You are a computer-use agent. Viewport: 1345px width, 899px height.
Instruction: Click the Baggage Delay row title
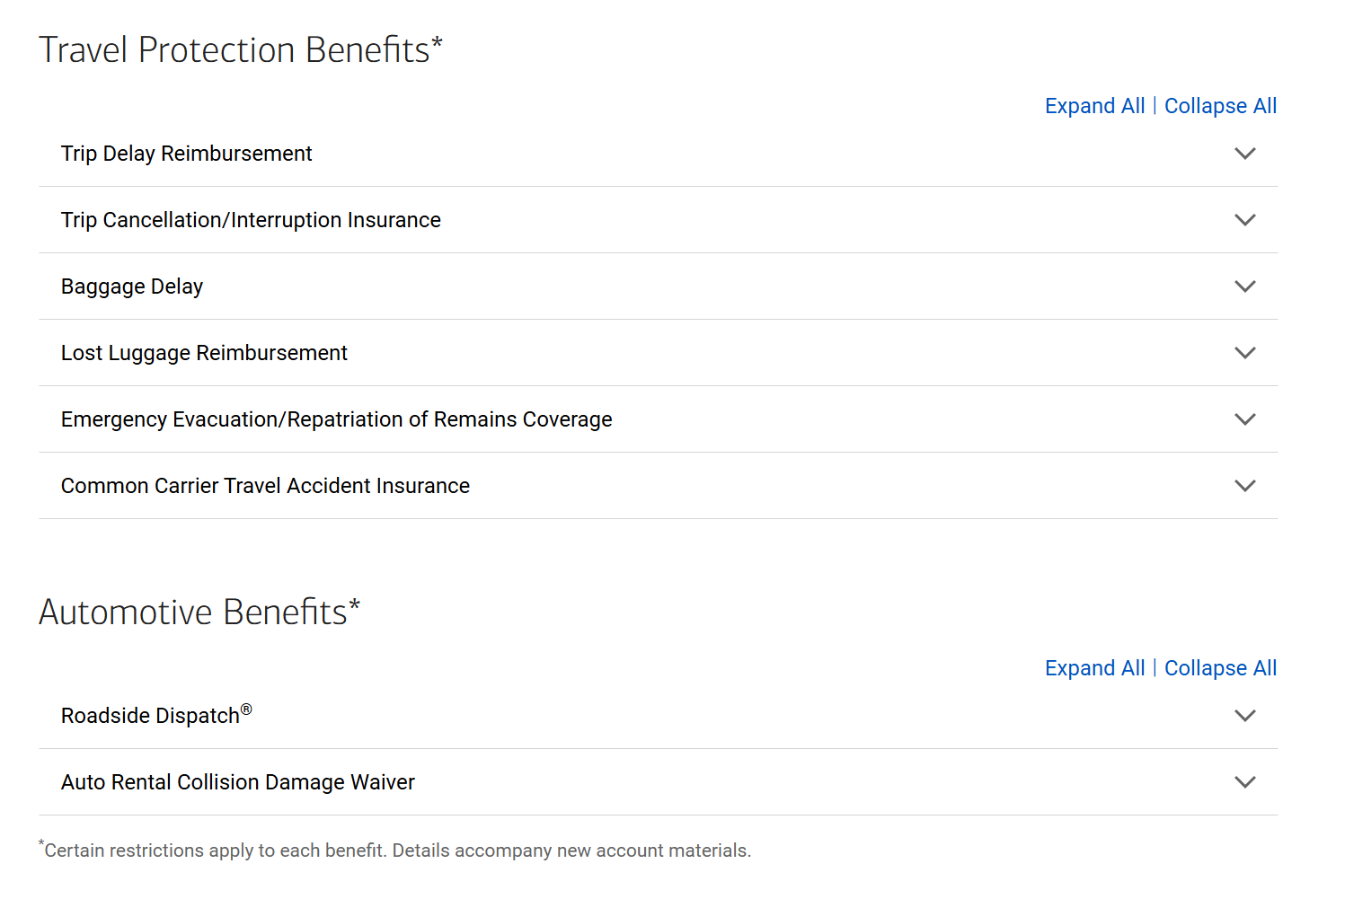point(132,286)
